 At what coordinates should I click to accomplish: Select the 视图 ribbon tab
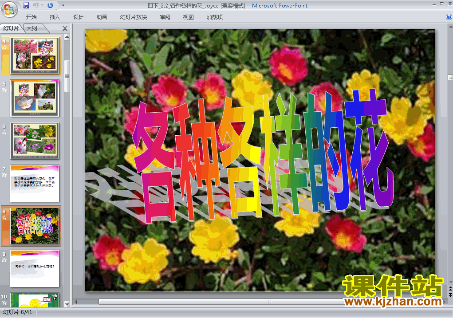189,17
